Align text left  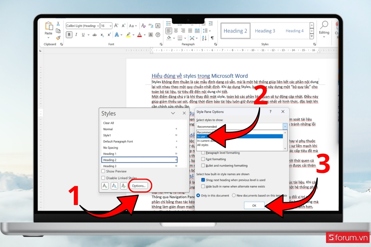pos(169,31)
